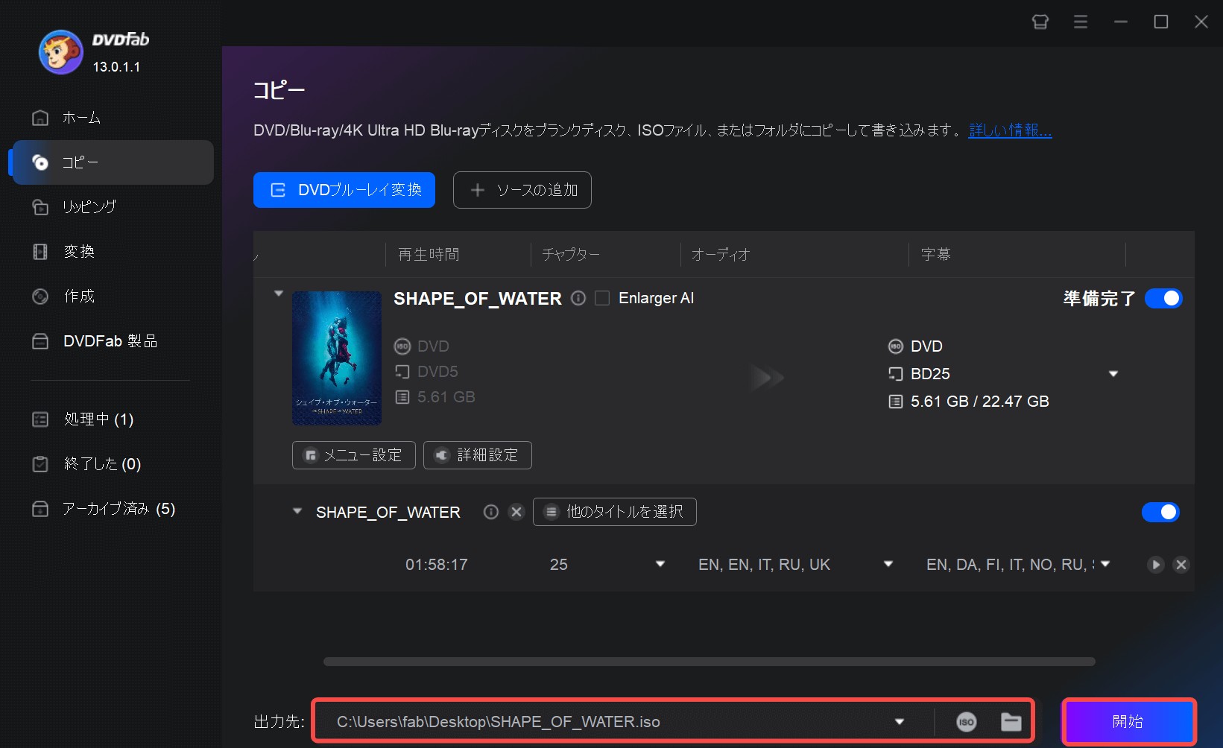Preview the title with play icon
Viewport: 1223px width, 748px height.
pyautogui.click(x=1156, y=565)
